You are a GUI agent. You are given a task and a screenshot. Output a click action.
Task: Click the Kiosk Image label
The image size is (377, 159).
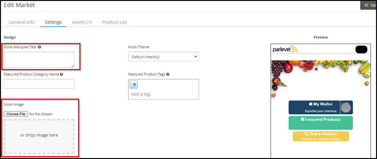coord(14,104)
